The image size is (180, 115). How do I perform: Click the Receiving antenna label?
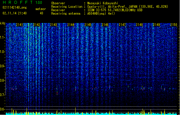(66, 14)
